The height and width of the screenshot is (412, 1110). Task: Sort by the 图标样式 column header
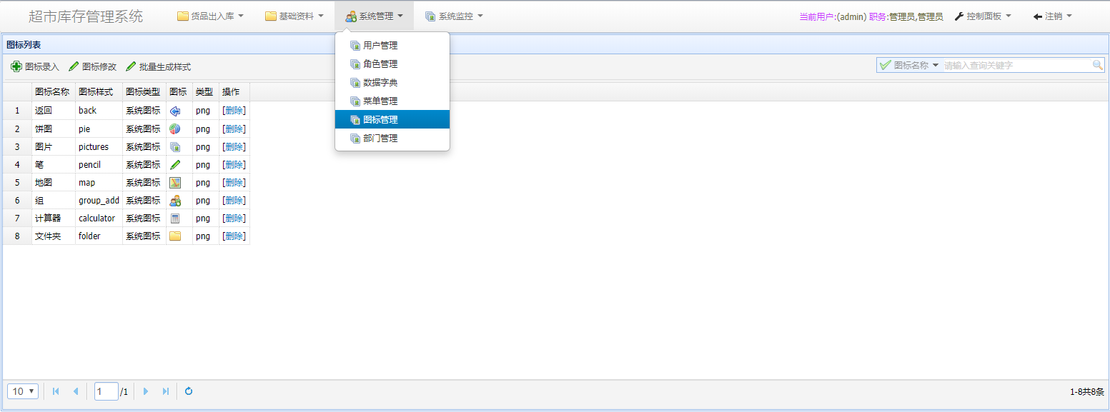pyautogui.click(x=99, y=92)
